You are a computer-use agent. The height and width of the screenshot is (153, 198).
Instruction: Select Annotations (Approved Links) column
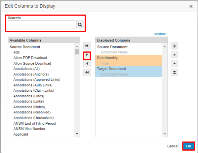point(37,79)
